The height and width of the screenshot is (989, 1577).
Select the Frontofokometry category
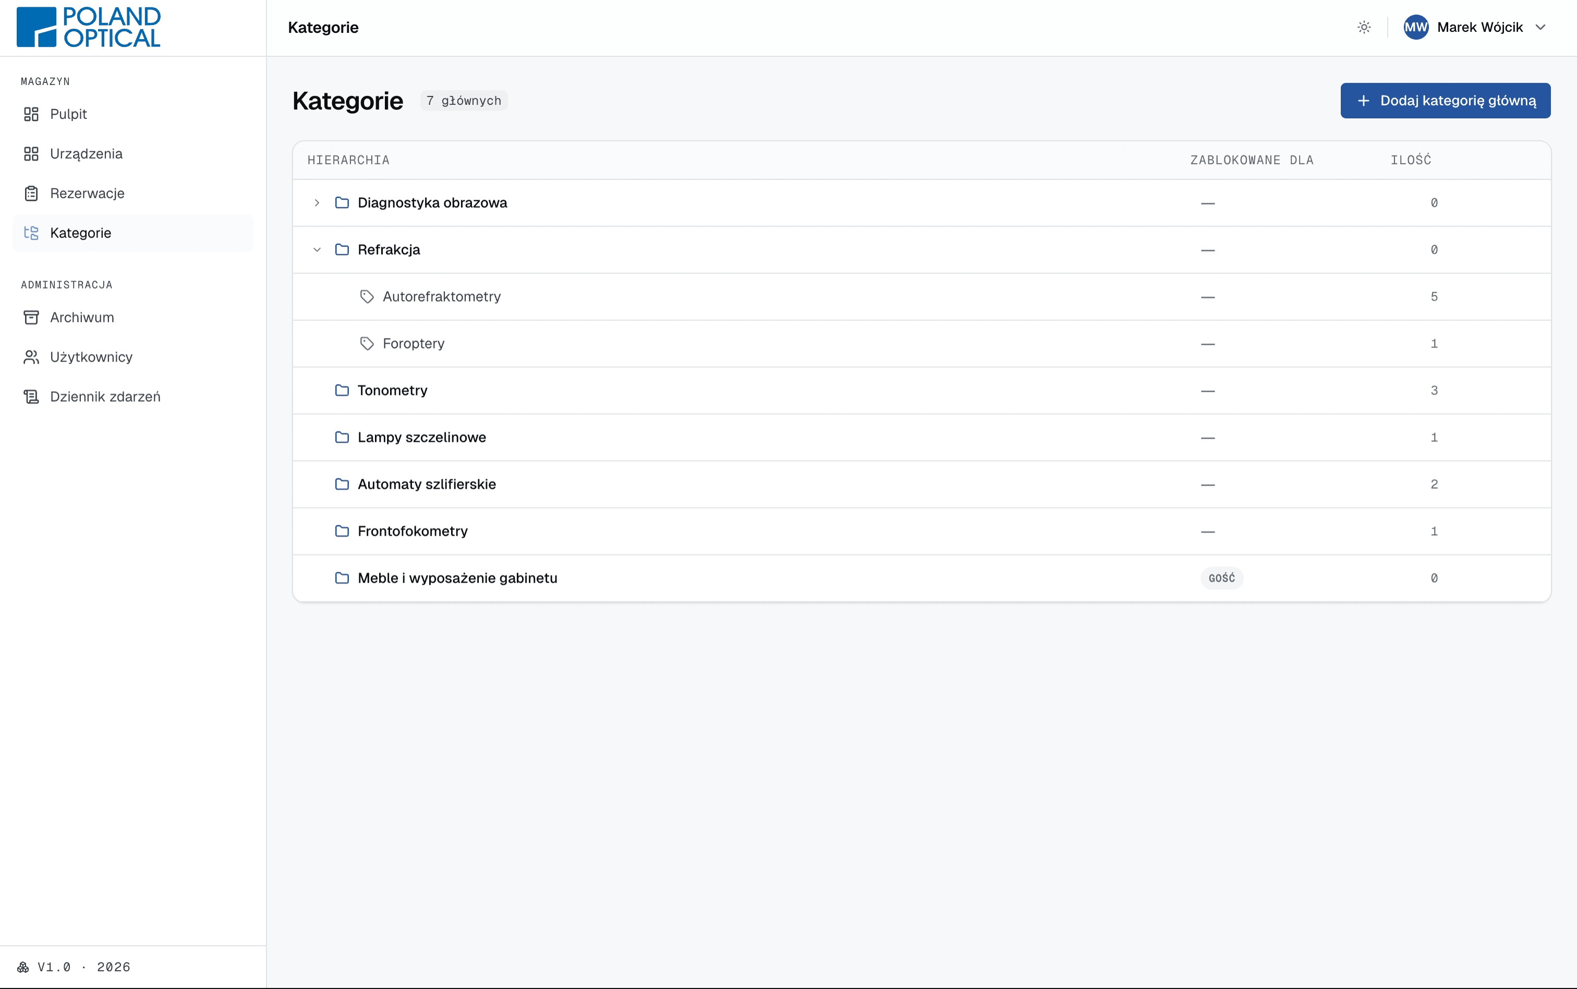413,531
